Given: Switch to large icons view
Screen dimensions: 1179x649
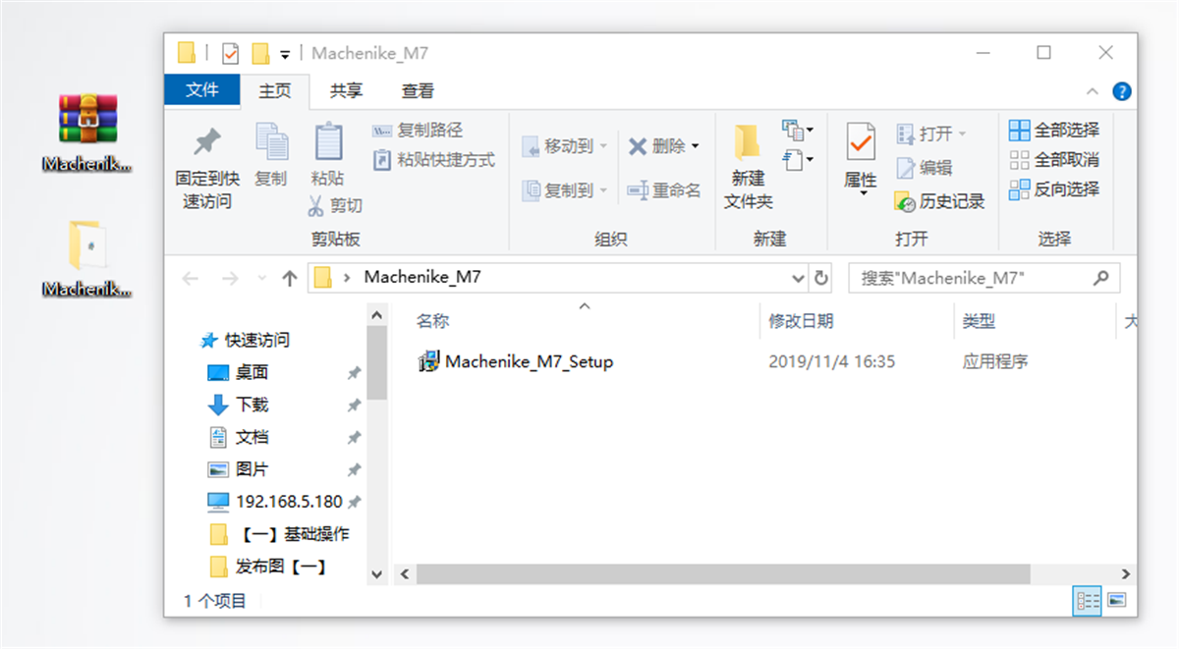Looking at the screenshot, I should [x=1116, y=600].
